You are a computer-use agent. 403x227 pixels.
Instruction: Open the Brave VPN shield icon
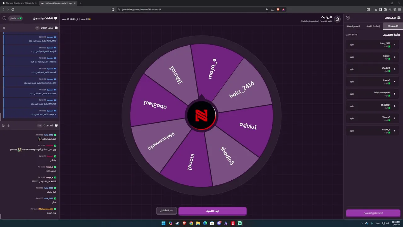coord(394,9)
